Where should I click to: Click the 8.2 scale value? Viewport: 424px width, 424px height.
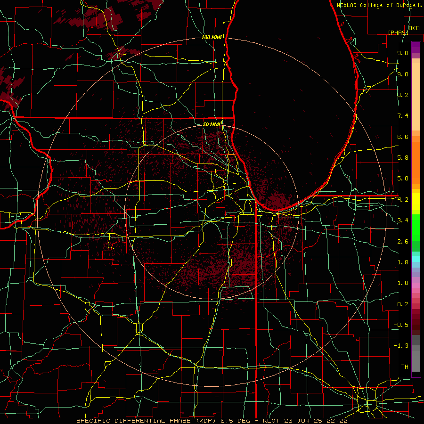pos(403,95)
